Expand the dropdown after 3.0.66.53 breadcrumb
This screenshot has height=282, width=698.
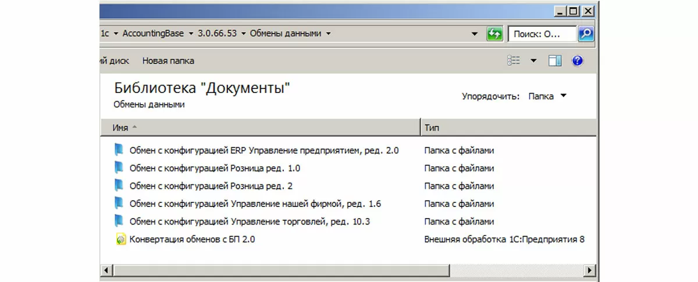(243, 34)
